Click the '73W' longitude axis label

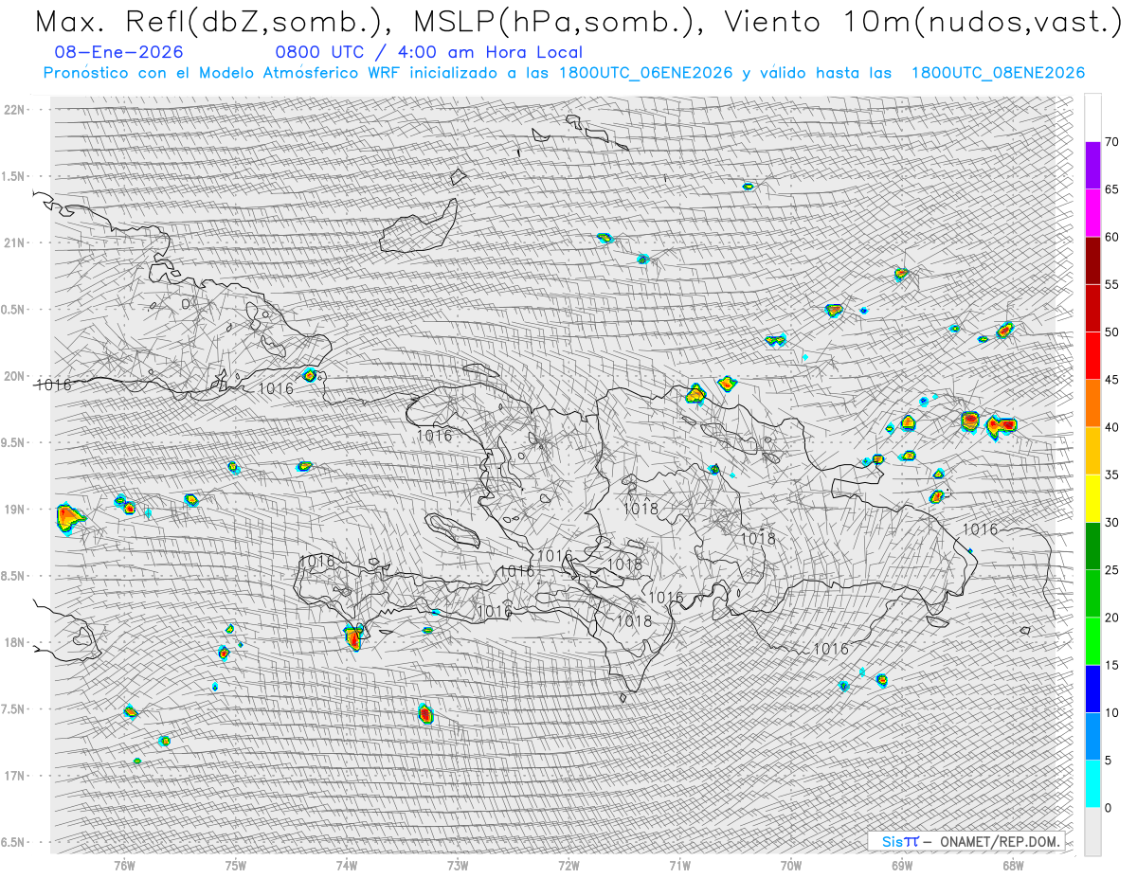[x=458, y=865]
